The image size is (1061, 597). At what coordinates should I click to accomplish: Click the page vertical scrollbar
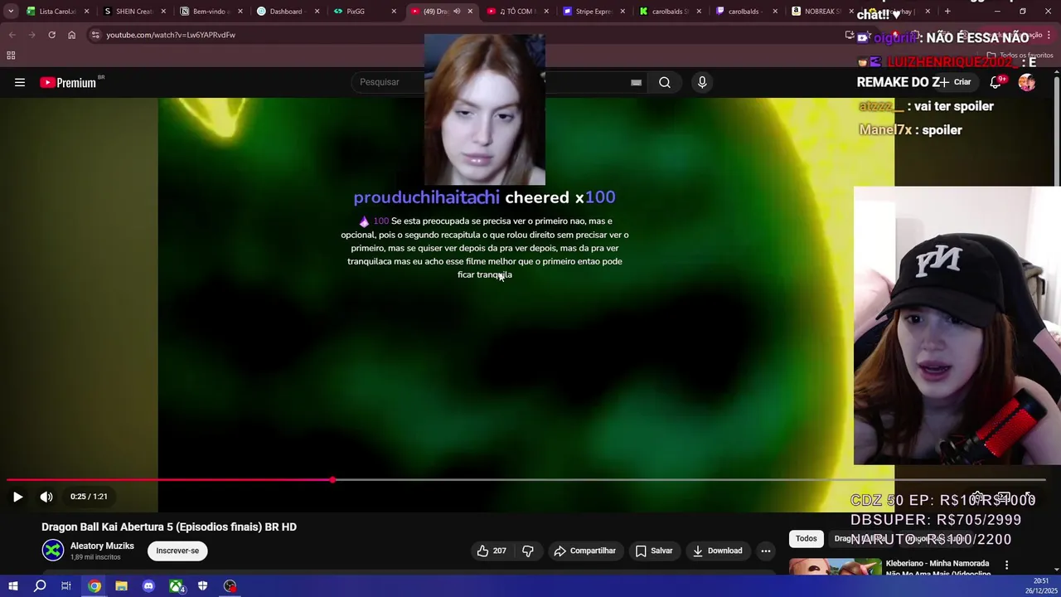[1057, 131]
